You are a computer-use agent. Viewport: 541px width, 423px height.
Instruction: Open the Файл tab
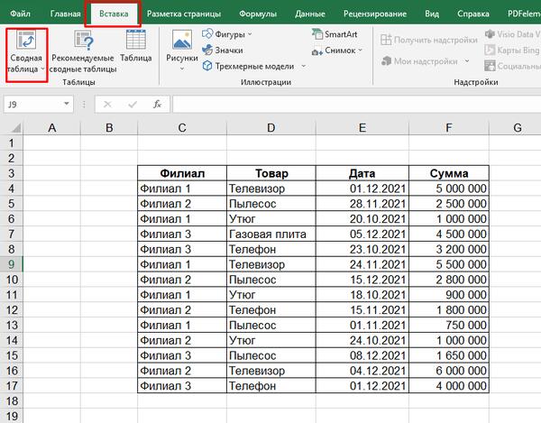(x=21, y=14)
